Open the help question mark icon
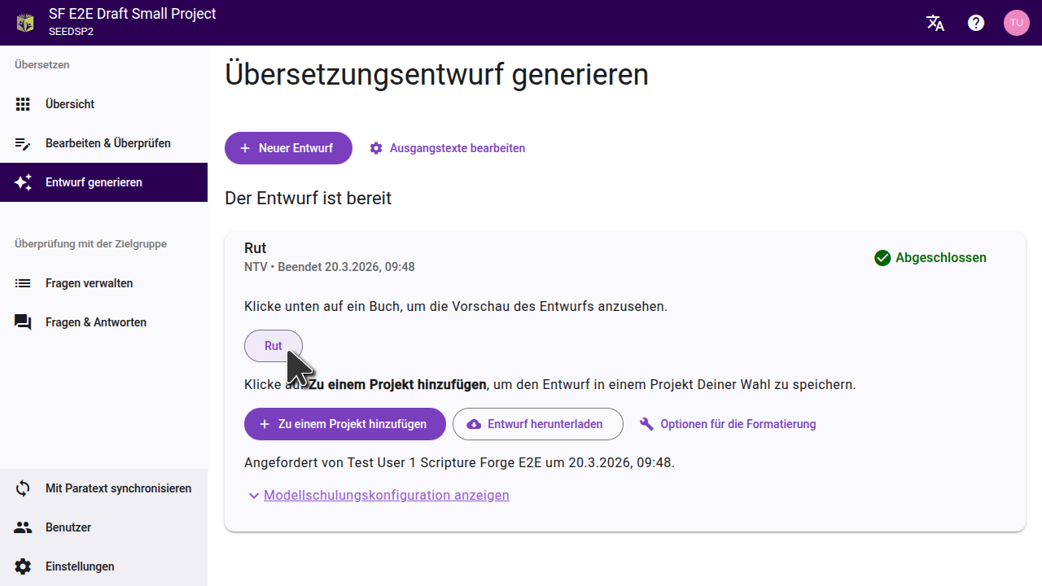 tap(976, 23)
